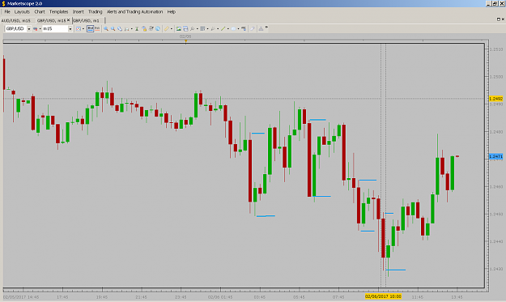Select the pencil drawing tool
506x302 pixels.
[167, 28]
